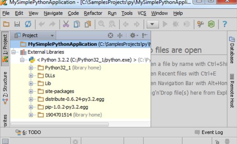Screen dimensions: 237x144
Task: Select MySimplePythonApplication project root
Action: point(80,44)
